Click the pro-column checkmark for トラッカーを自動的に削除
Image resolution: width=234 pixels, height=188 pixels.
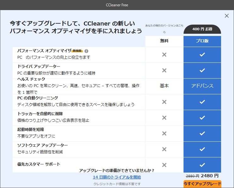tap(202, 118)
